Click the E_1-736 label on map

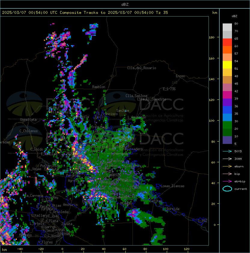169,89
